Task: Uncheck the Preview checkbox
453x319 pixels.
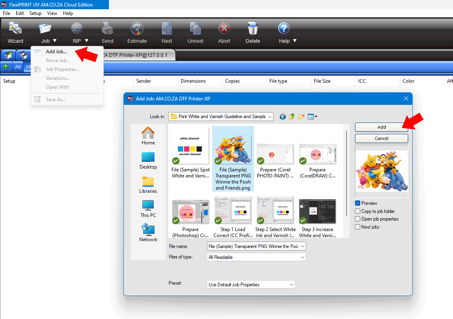Action: click(358, 203)
